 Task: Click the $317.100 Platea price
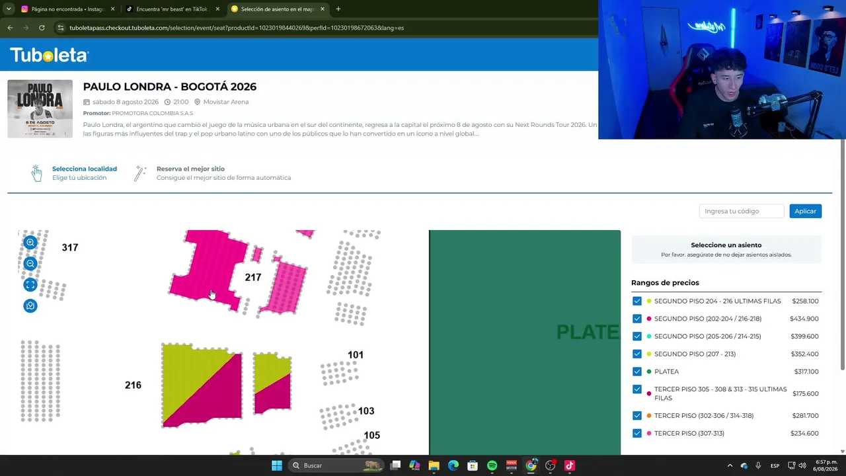coord(806,372)
